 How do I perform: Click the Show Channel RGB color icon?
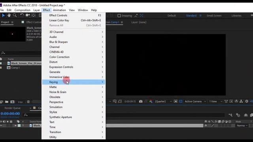coord(151,101)
